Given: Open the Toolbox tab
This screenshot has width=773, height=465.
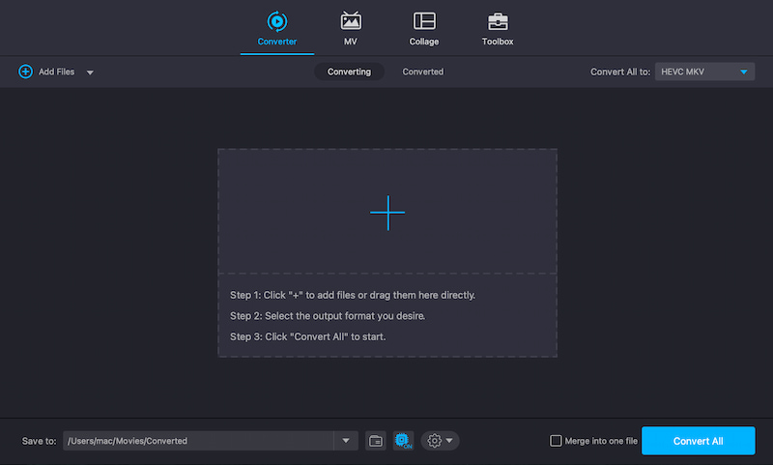Looking at the screenshot, I should click(x=498, y=29).
